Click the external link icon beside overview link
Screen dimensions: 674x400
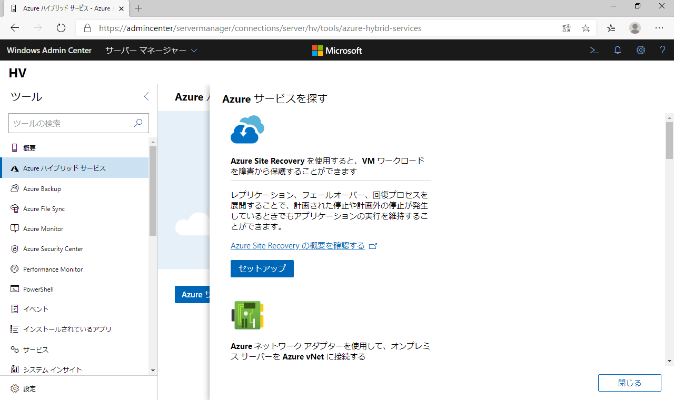(373, 246)
